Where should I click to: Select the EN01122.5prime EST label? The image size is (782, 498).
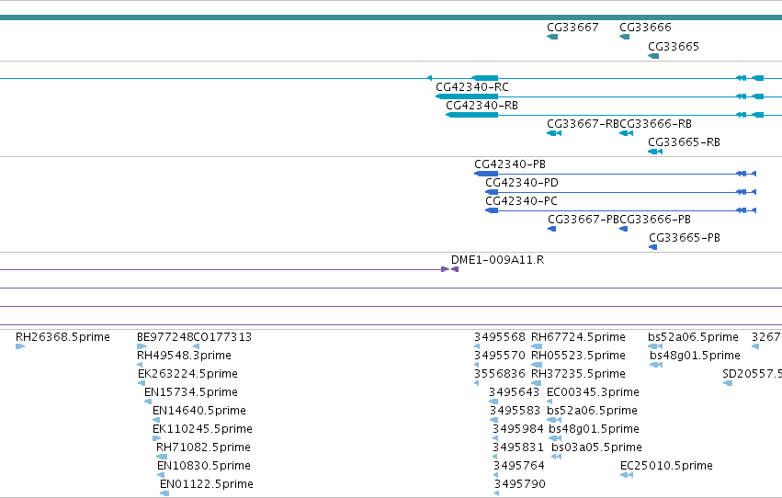[207, 485]
